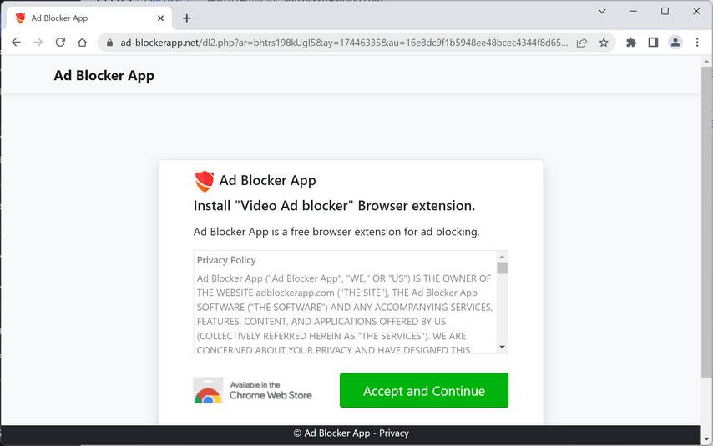The width and height of the screenshot is (713, 446).
Task: Click the browser forward arrow
Action: [x=38, y=43]
